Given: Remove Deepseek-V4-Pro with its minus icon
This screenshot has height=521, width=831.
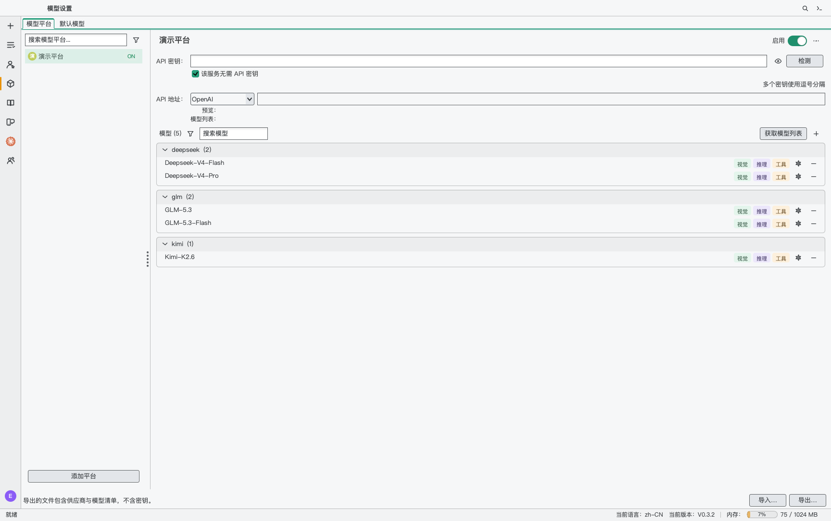Looking at the screenshot, I should pos(814,177).
